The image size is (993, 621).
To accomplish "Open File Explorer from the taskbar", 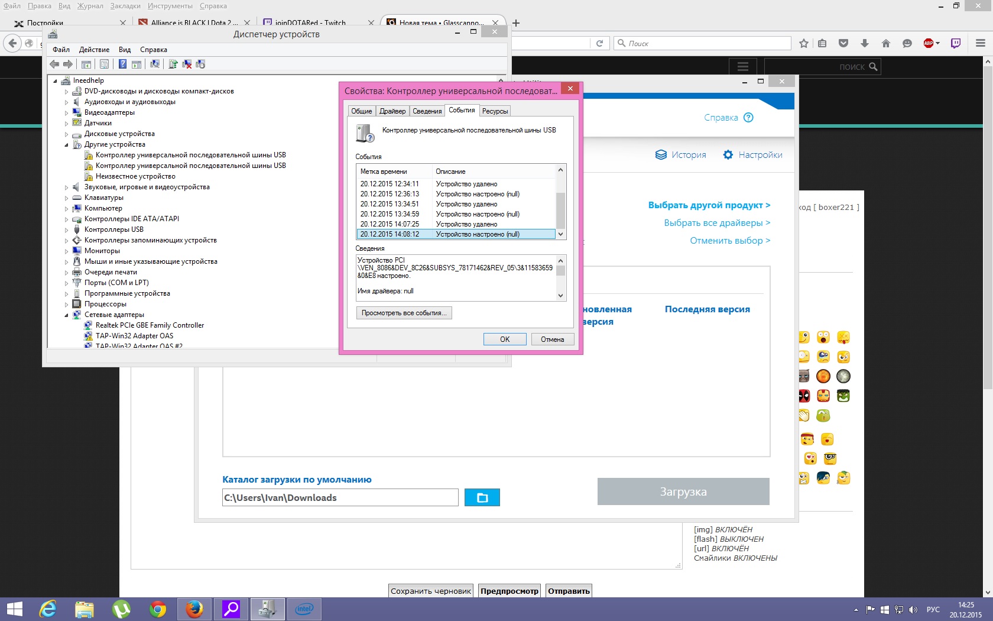I will pos(85,609).
